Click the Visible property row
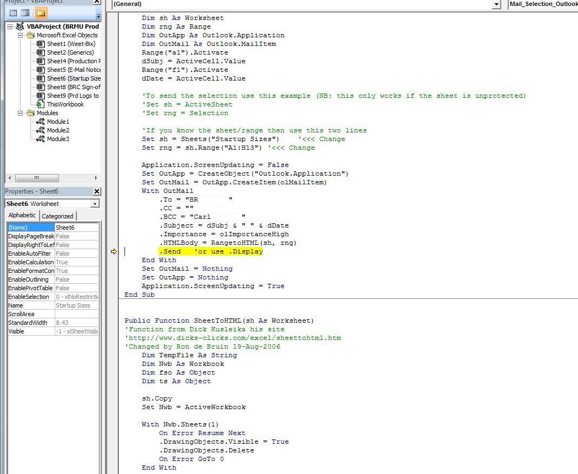The height and width of the screenshot is (474, 578). coord(52,331)
